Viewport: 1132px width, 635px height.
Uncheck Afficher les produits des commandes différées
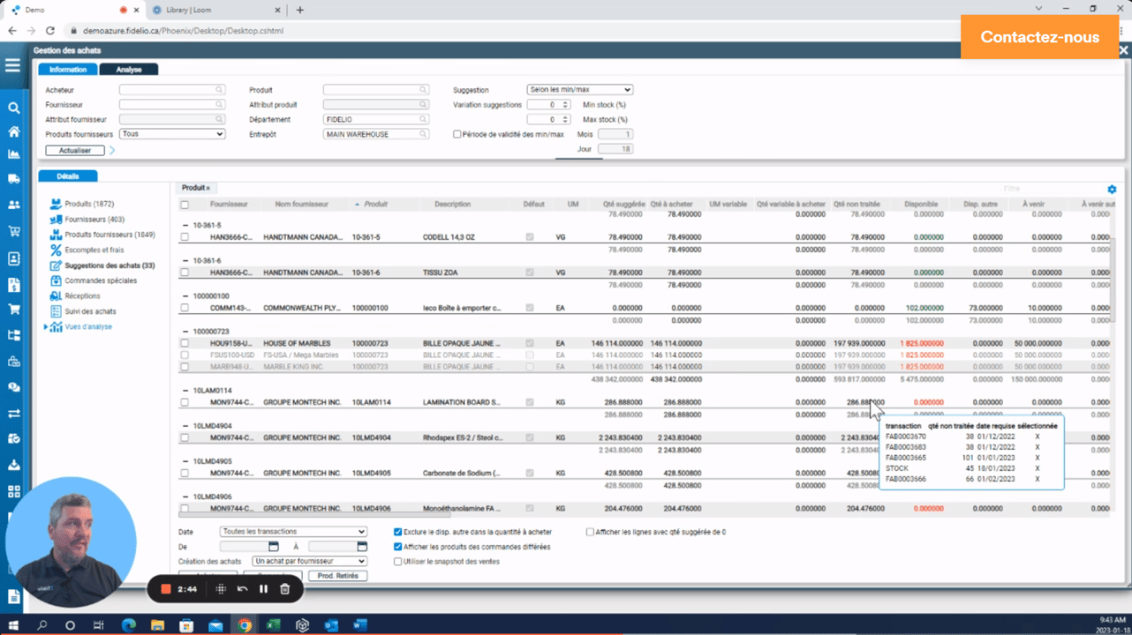398,547
